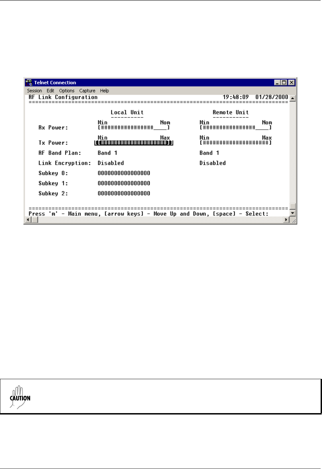Click the vertical scrollbar up arrow

293,98
